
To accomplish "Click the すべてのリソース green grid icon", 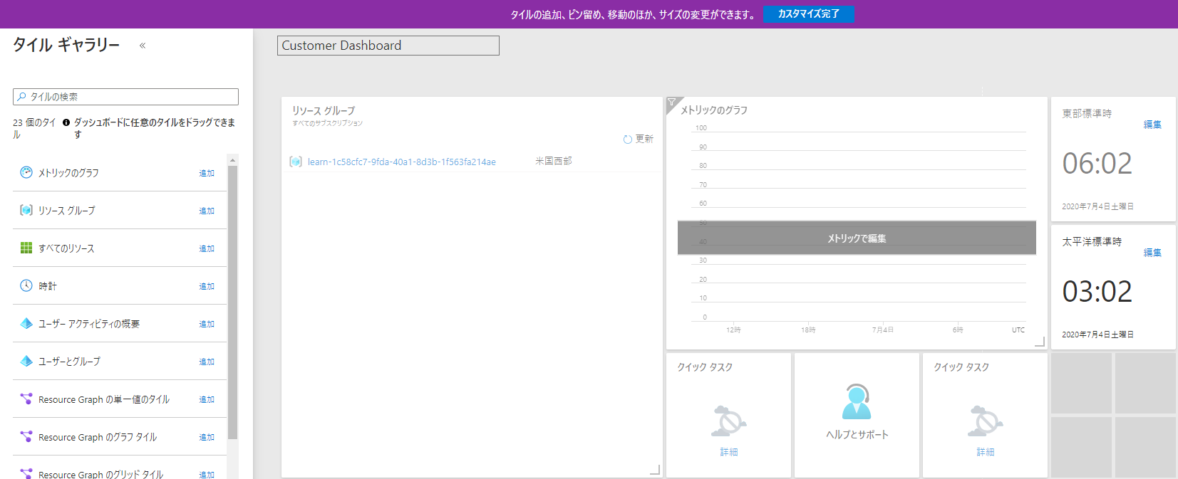I will point(26,248).
